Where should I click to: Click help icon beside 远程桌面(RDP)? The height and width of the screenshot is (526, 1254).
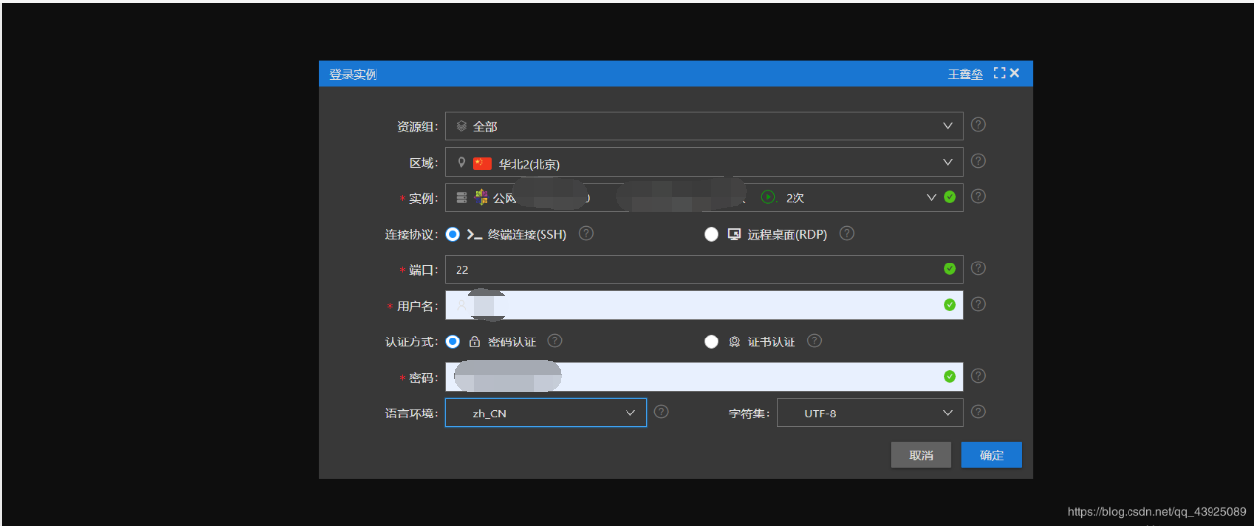point(847,233)
